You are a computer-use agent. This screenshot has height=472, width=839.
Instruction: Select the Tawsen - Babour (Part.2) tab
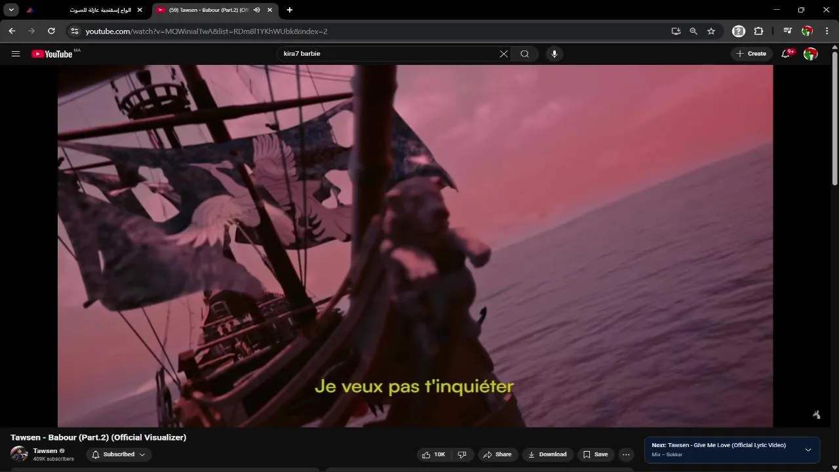point(208,10)
